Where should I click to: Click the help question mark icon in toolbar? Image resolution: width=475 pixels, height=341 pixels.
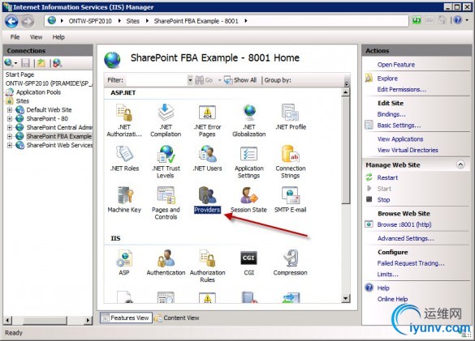(458, 20)
